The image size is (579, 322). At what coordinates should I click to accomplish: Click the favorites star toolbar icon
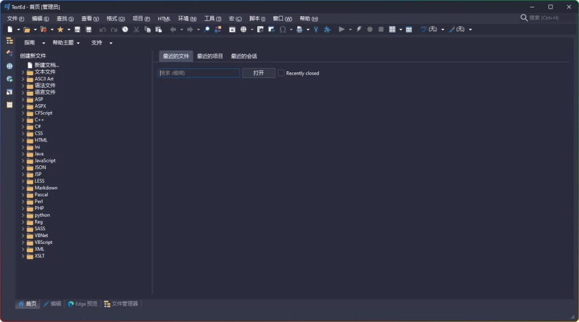(x=61, y=29)
